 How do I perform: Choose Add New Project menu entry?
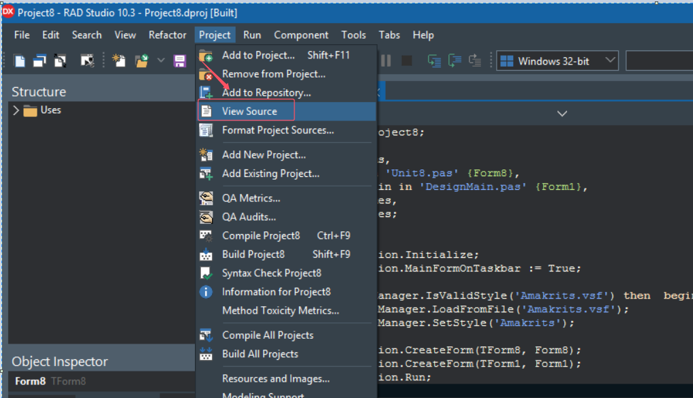286,155
